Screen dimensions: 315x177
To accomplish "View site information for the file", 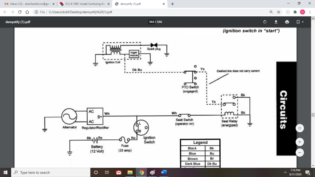I will click(x=36, y=12).
